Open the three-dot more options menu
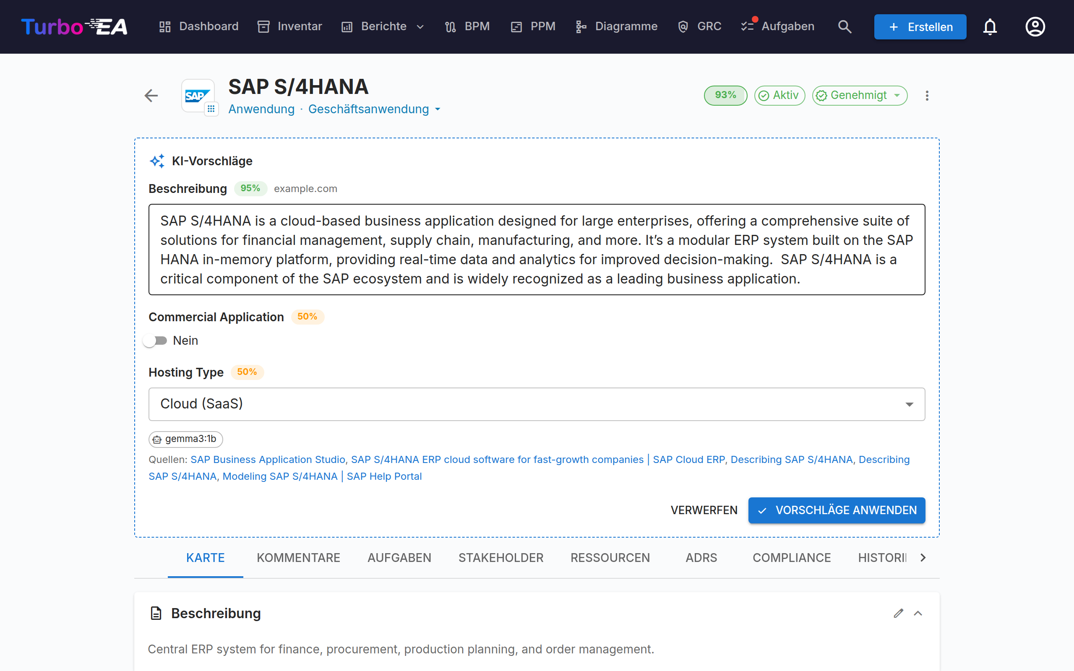 (927, 96)
